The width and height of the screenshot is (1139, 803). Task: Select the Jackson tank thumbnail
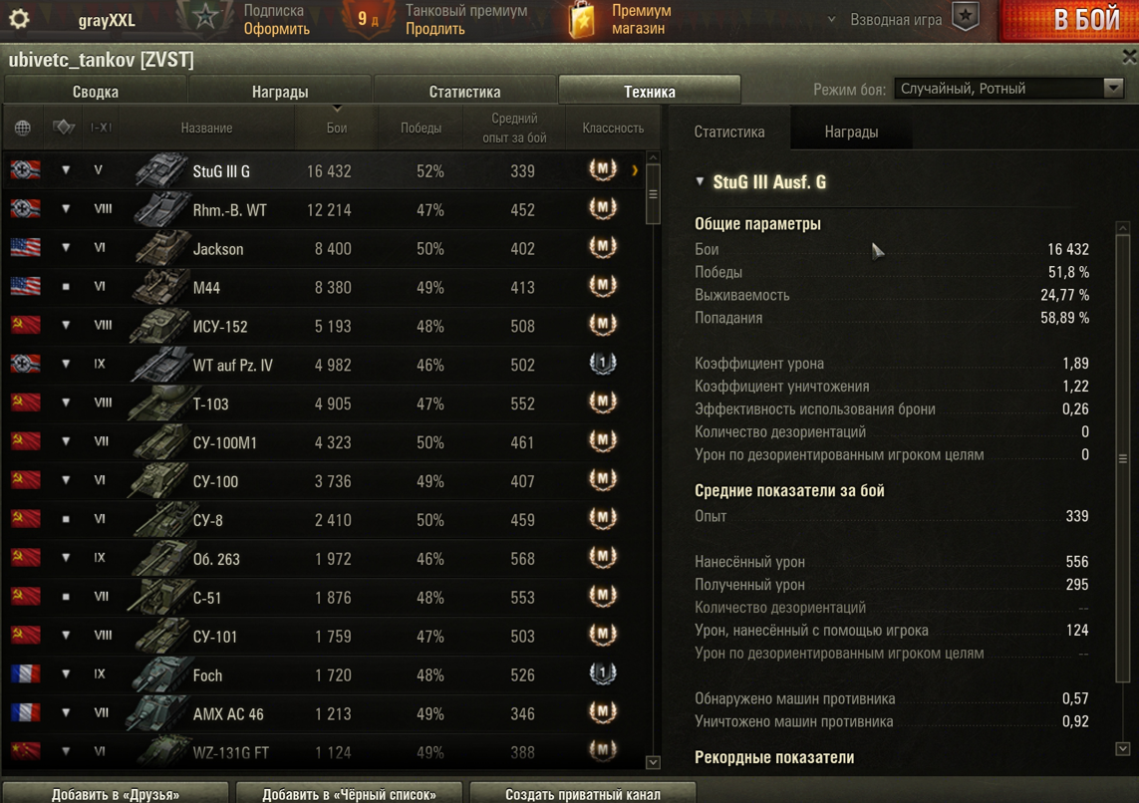(x=160, y=248)
